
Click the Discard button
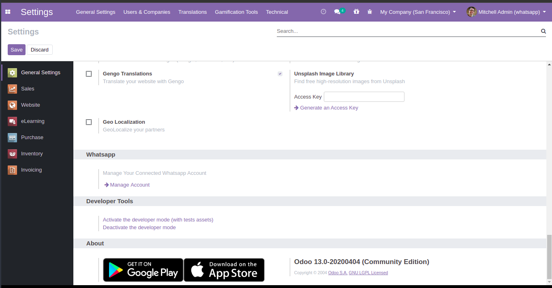[x=40, y=50]
